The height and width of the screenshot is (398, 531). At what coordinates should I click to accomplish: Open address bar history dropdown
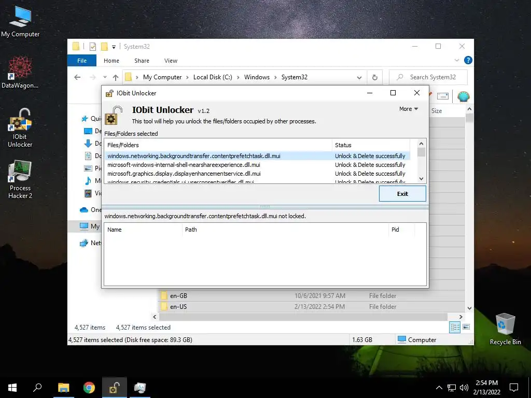(x=359, y=78)
